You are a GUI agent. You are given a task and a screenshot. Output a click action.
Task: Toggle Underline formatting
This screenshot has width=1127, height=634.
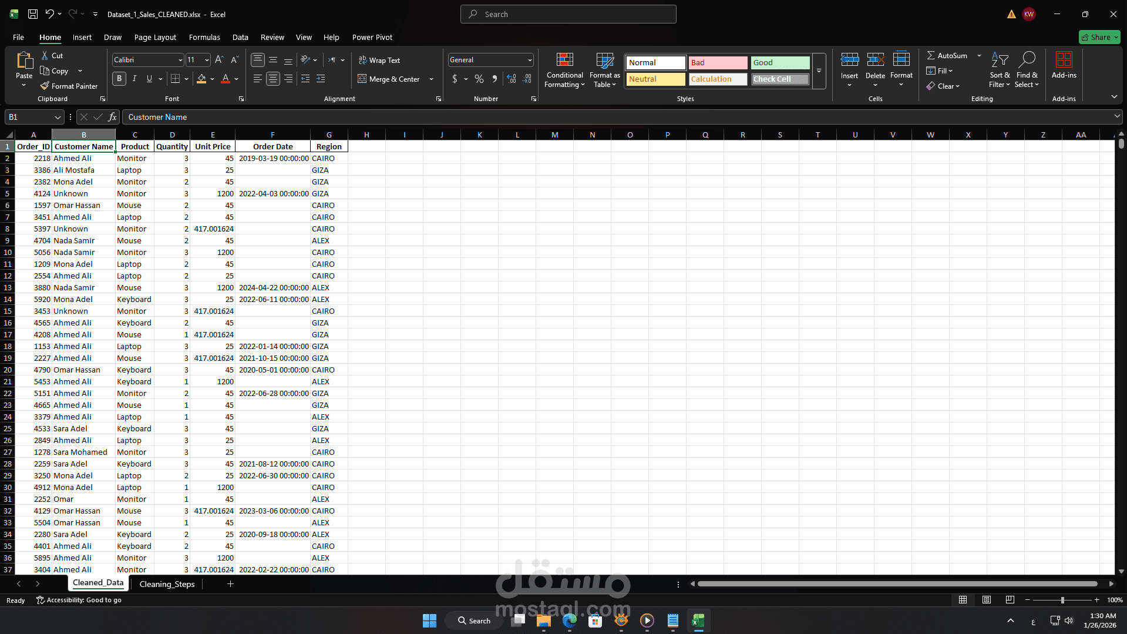[x=149, y=78]
